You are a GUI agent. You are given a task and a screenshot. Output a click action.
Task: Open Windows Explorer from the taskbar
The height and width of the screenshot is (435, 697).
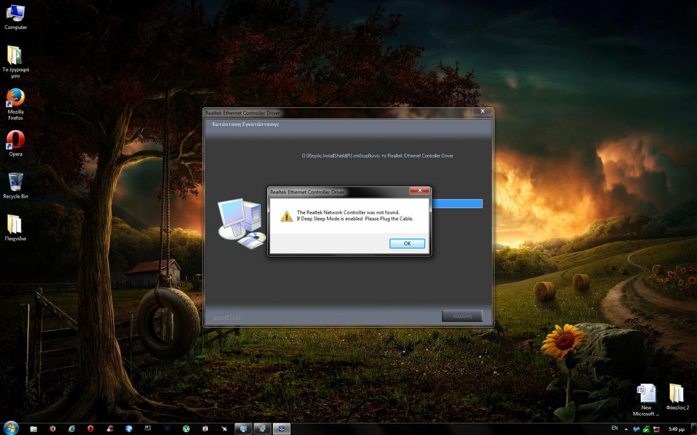[x=34, y=429]
